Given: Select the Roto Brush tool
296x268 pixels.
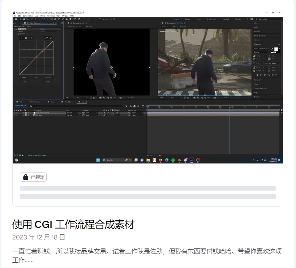Looking at the screenshot, I should (x=75, y=19).
